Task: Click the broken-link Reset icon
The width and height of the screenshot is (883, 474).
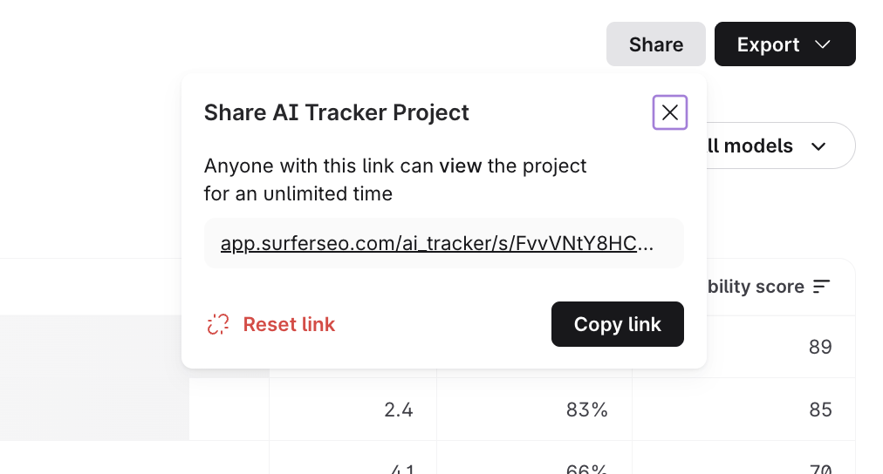Action: pyautogui.click(x=217, y=324)
